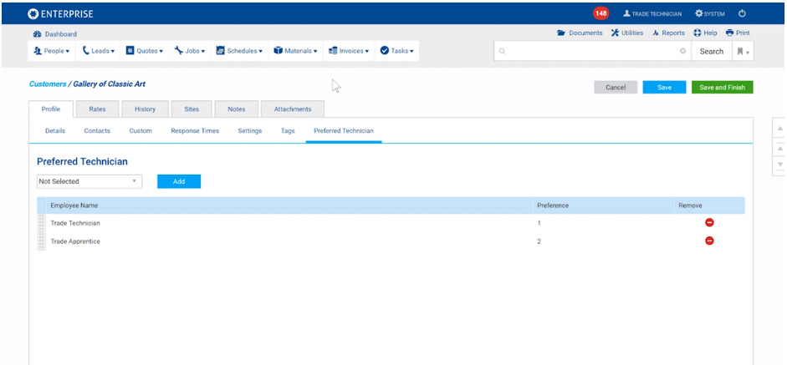Switch to the Rates tab
Screen dimensions: 787x365
pyautogui.click(x=97, y=109)
